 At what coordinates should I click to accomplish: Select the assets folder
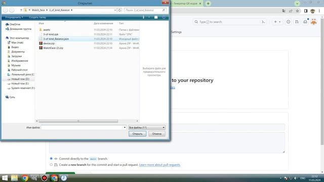(x=47, y=30)
